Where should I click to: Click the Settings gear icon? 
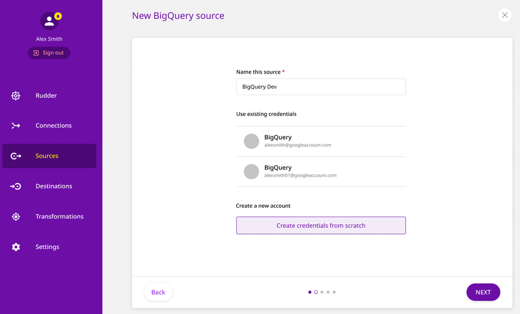click(16, 247)
